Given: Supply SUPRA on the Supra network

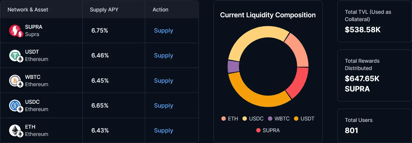Looking at the screenshot, I should pyautogui.click(x=163, y=30).
